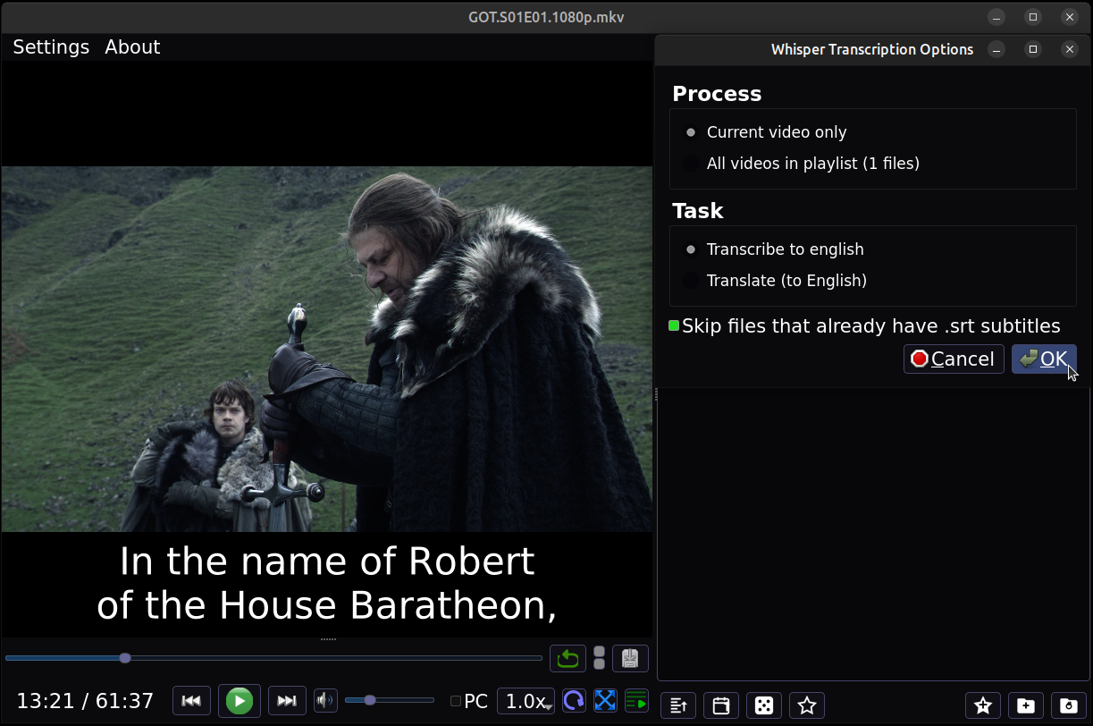This screenshot has height=726, width=1093.
Task: Maximize the GOT.S01E01.1080p.mkv main window
Action: tap(1033, 17)
